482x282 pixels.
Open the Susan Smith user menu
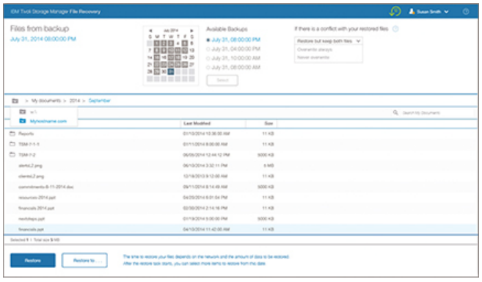coord(428,12)
